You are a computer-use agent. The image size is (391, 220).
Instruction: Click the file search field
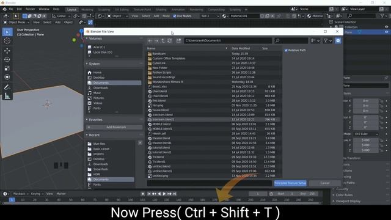[x=291, y=41]
